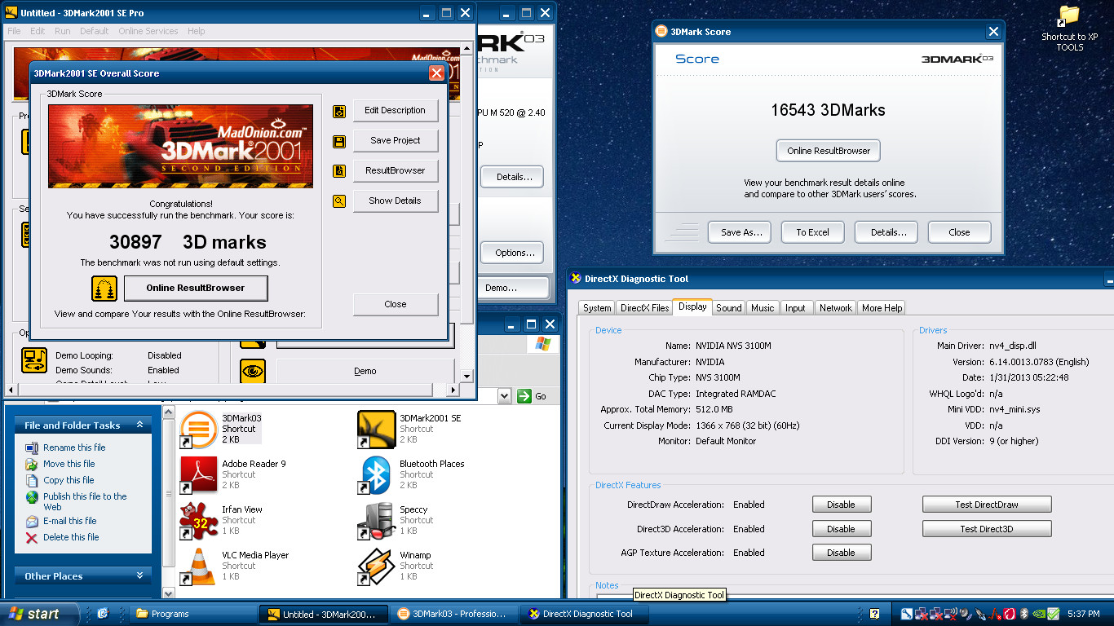This screenshot has width=1114, height=626.
Task: Click the floppy disk icon beside Save Project
Action: tap(339, 141)
